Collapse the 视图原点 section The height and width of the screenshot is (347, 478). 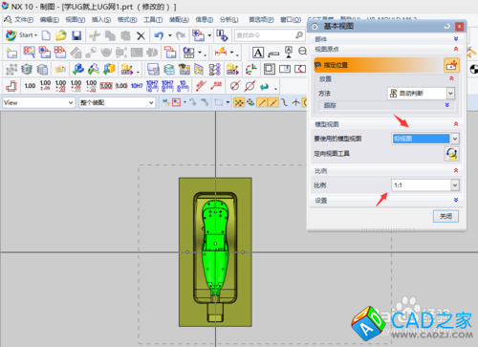[x=456, y=49]
